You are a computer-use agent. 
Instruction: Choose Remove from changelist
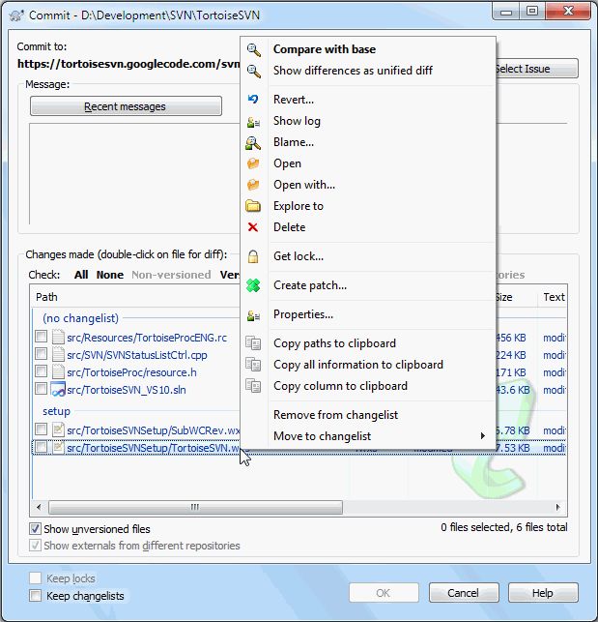[368, 415]
